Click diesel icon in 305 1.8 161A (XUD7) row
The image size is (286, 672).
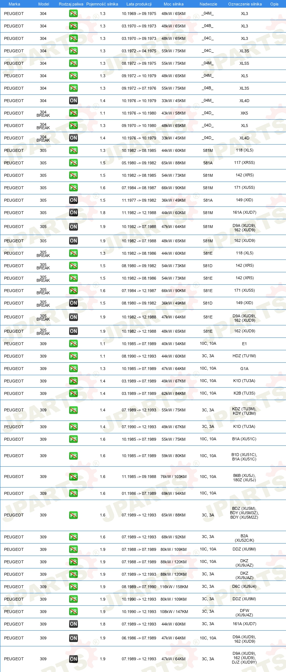point(74,213)
